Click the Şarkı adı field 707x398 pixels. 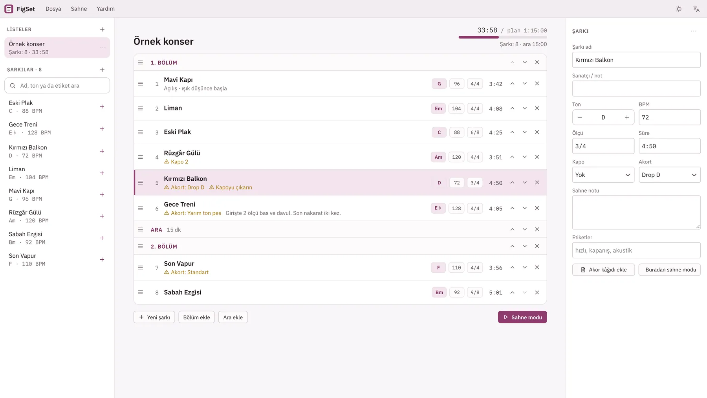tap(636, 60)
